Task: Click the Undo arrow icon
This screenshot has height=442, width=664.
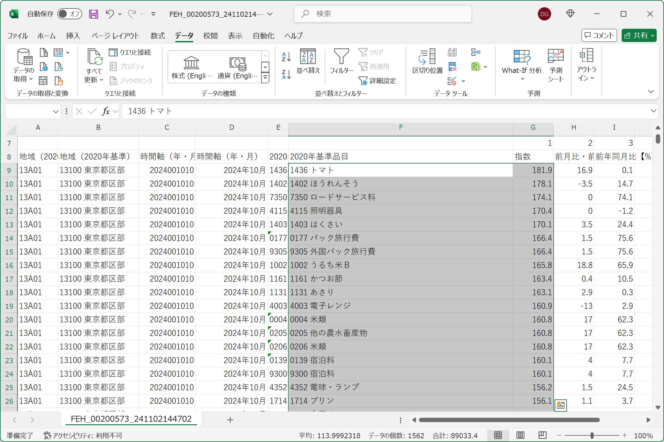Action: pyautogui.click(x=110, y=14)
